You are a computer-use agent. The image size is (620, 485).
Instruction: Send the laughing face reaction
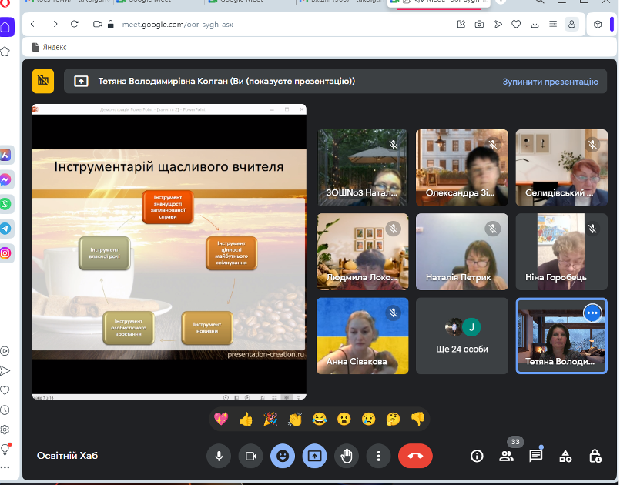(x=320, y=419)
